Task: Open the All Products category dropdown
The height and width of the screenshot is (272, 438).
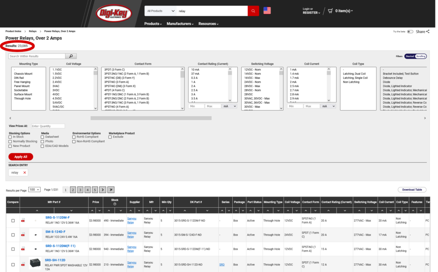Action: click(161, 11)
